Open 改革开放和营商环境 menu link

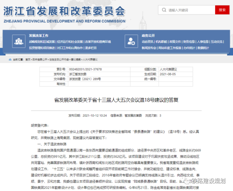(x=98, y=42)
